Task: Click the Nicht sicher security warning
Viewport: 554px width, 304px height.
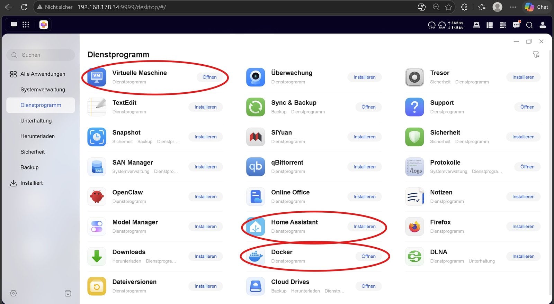Action: click(x=55, y=7)
